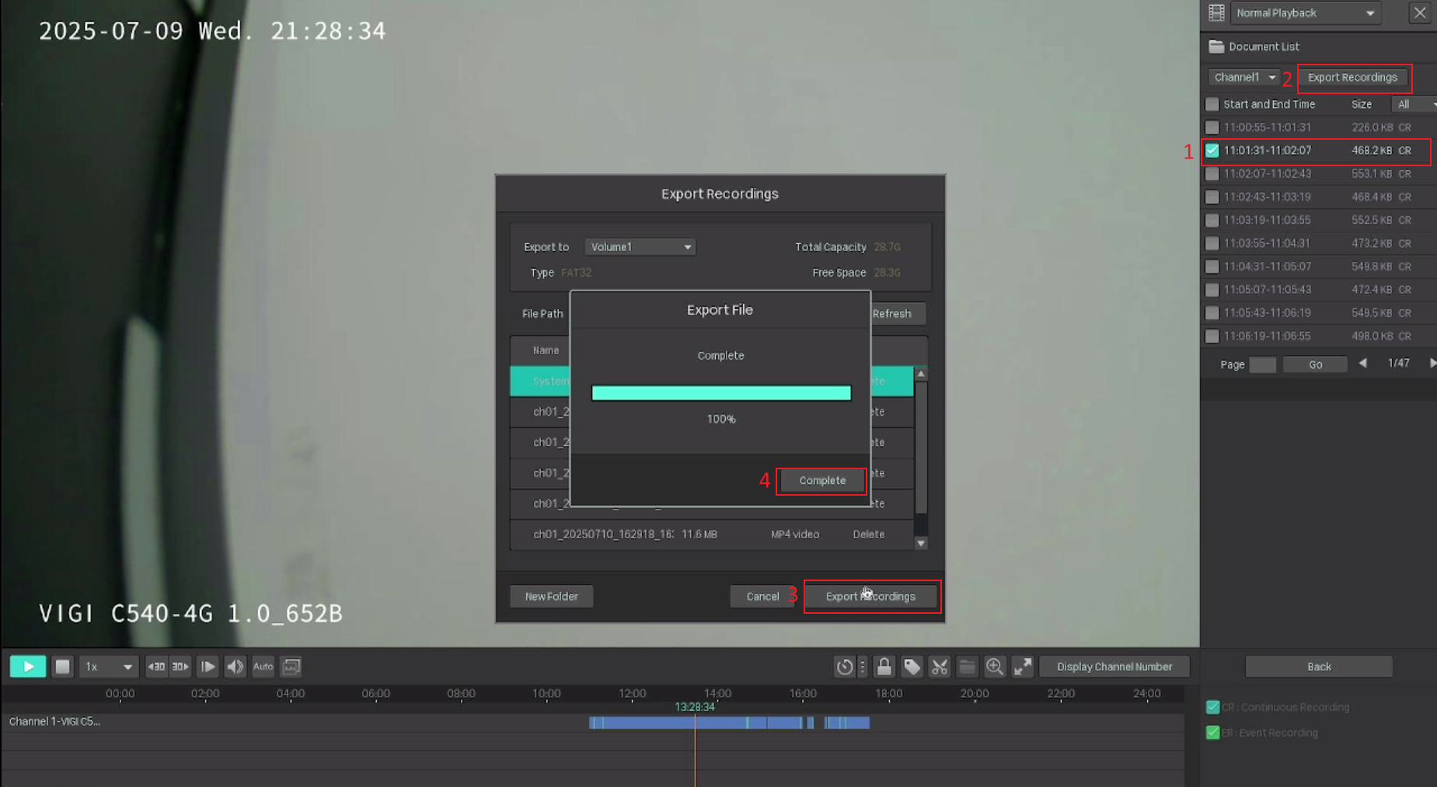The height and width of the screenshot is (787, 1437).
Task: Click the export progress bar
Action: point(720,392)
